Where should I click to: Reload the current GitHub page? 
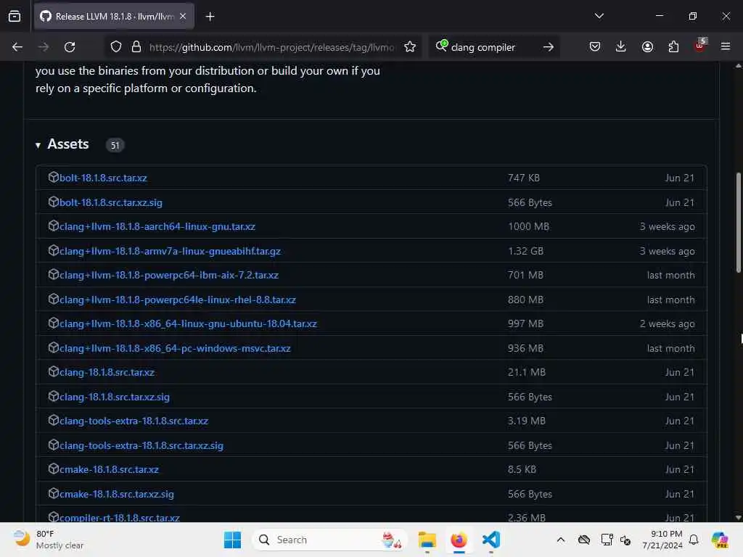[x=70, y=47]
